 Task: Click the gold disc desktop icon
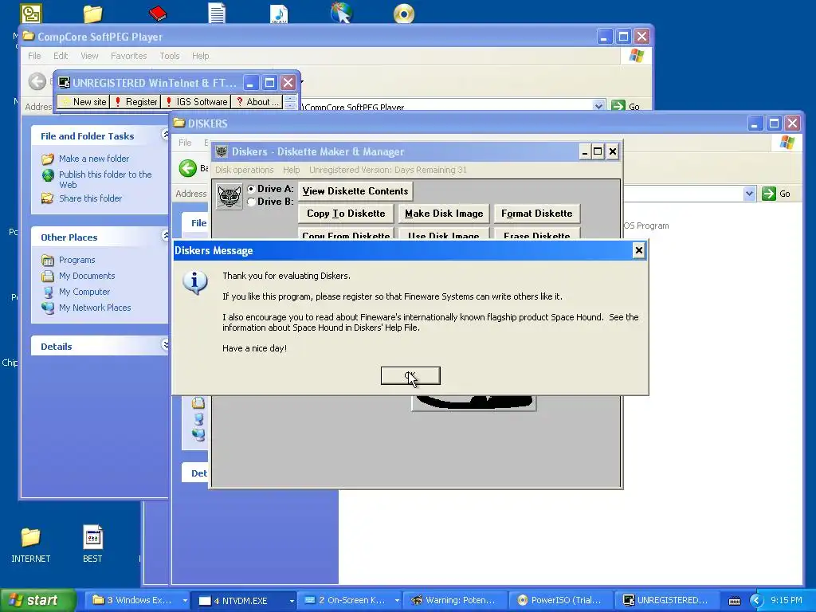404,14
